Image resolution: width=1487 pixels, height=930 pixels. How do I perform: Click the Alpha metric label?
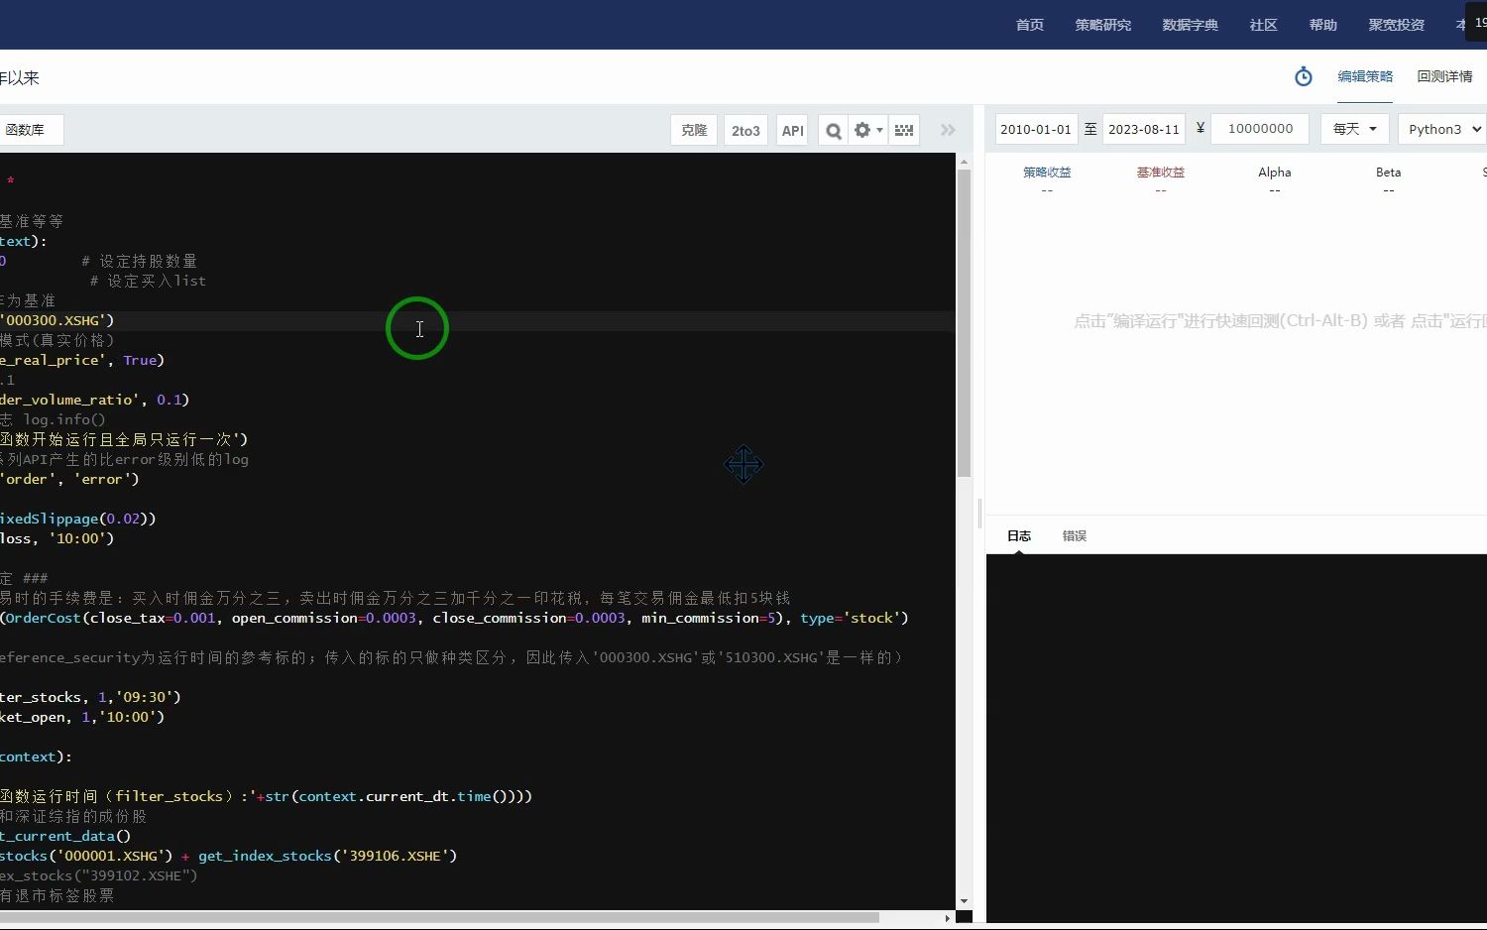click(x=1275, y=173)
